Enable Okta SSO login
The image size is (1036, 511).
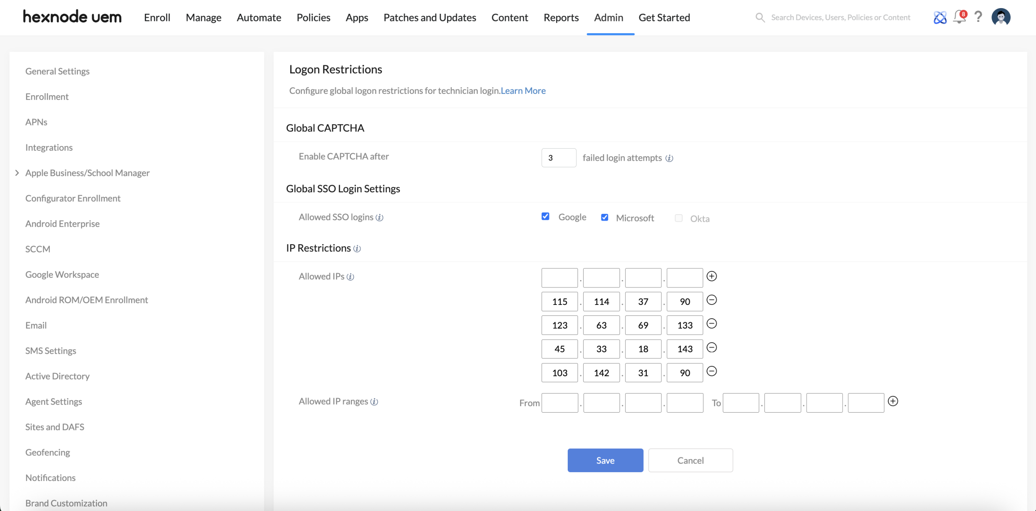point(678,218)
